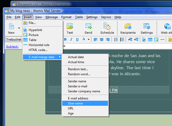Center align text
The width and height of the screenshot is (172, 126).
102,39
